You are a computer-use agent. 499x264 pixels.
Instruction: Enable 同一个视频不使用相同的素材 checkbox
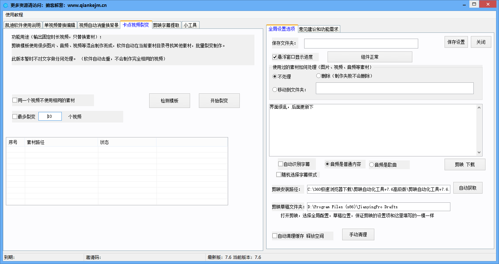click(15, 100)
